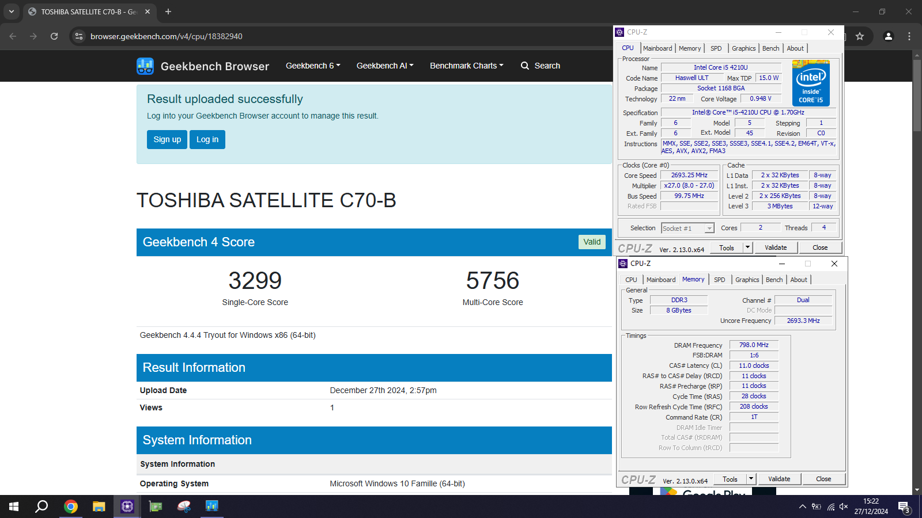Open Socket #1 selection combo box

coord(688,228)
